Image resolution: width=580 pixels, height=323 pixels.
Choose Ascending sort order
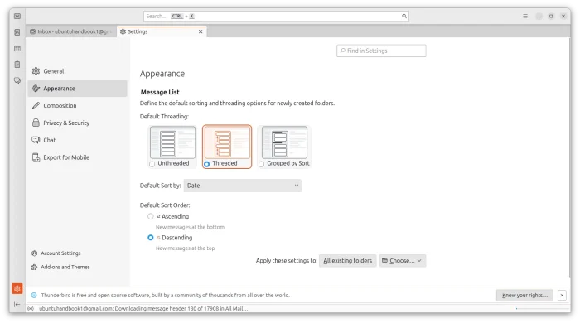151,216
